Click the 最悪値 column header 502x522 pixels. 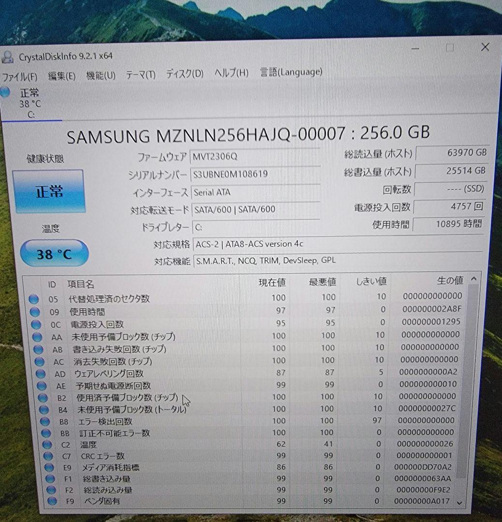(323, 282)
